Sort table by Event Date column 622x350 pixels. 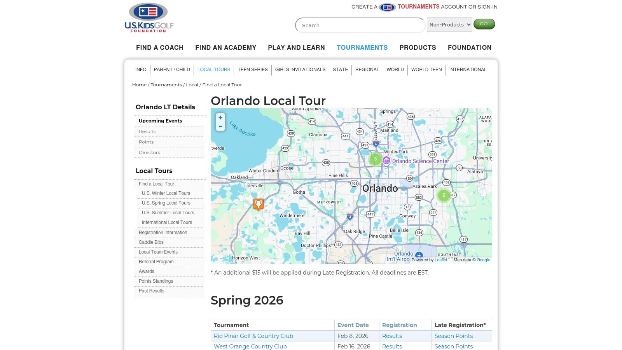point(353,325)
